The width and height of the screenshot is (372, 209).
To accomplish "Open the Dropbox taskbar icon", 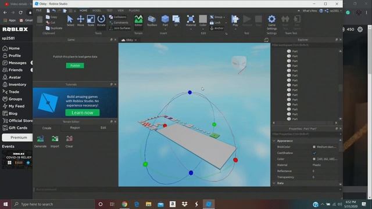I will pos(185,204).
